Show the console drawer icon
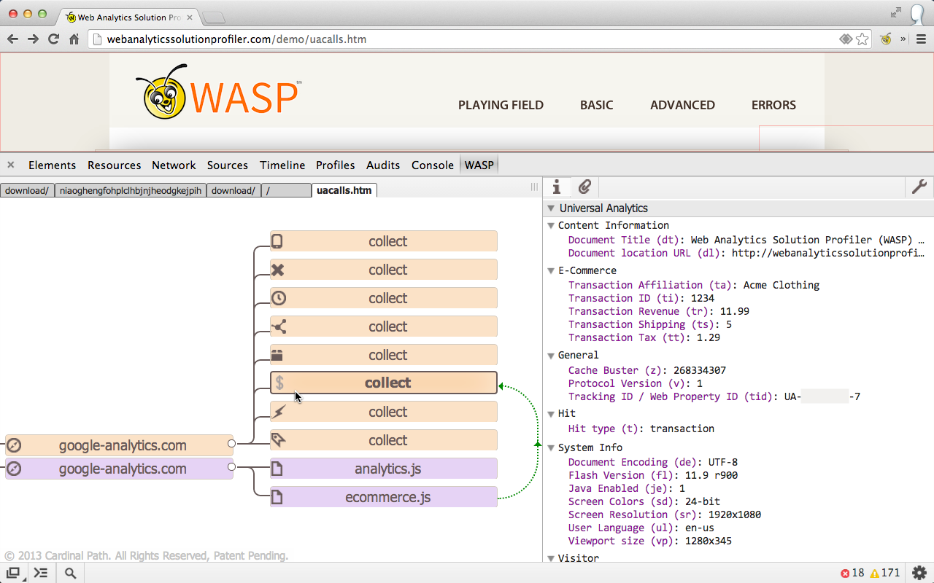 point(41,574)
